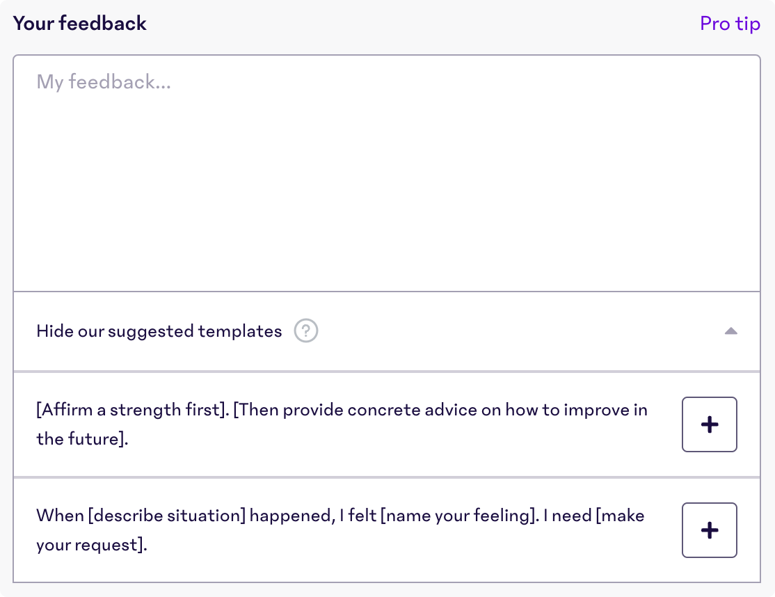Image resolution: width=775 pixels, height=597 pixels.
Task: Select the I felt name your feeling template text
Action: (x=340, y=530)
